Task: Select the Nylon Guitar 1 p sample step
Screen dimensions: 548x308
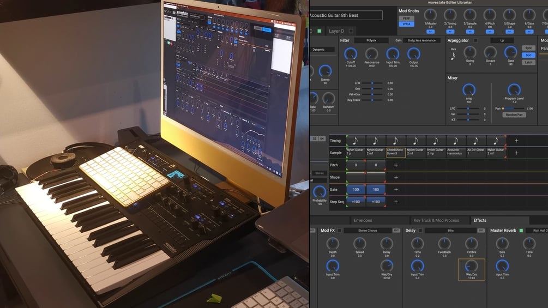Action: [356, 153]
